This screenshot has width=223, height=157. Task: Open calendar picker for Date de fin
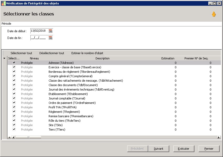(x=51, y=38)
